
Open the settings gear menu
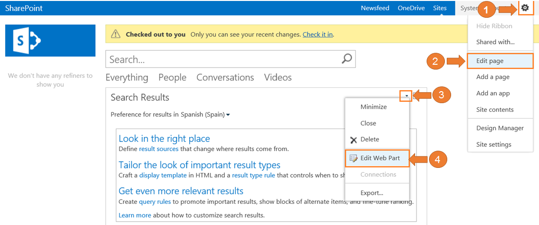point(526,8)
